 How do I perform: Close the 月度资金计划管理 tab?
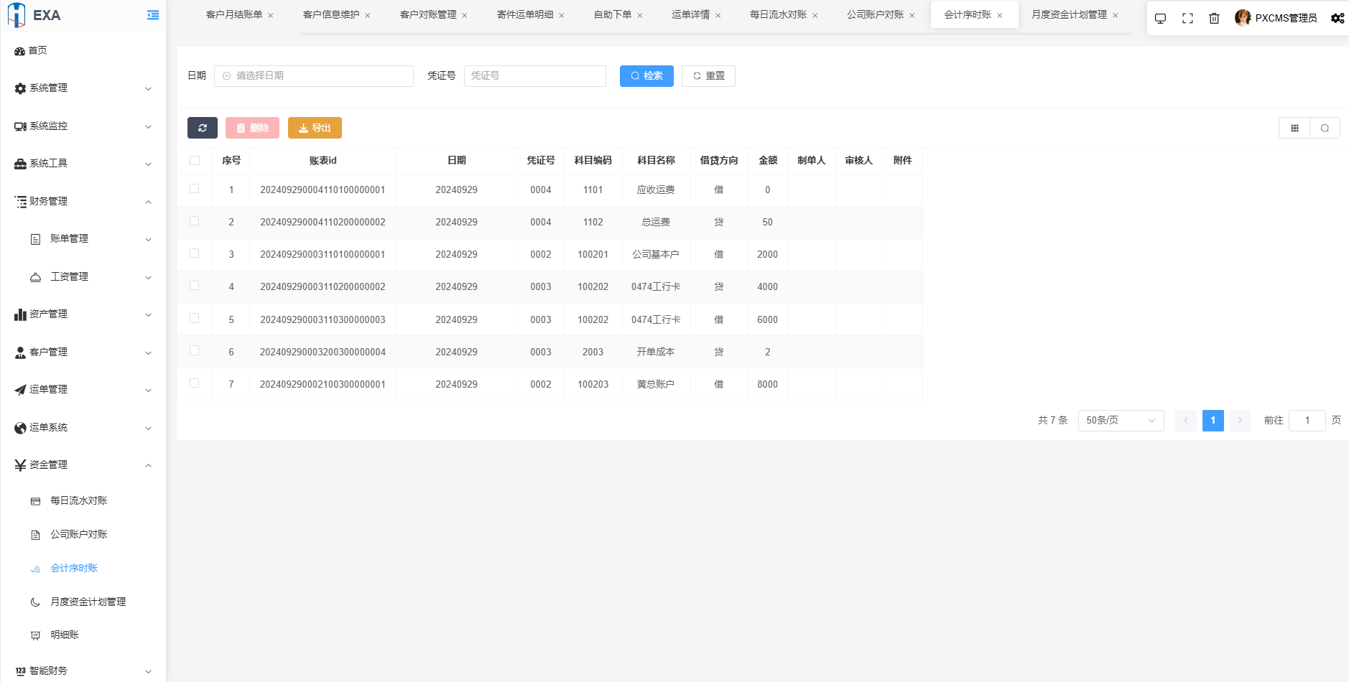[x=1116, y=15]
